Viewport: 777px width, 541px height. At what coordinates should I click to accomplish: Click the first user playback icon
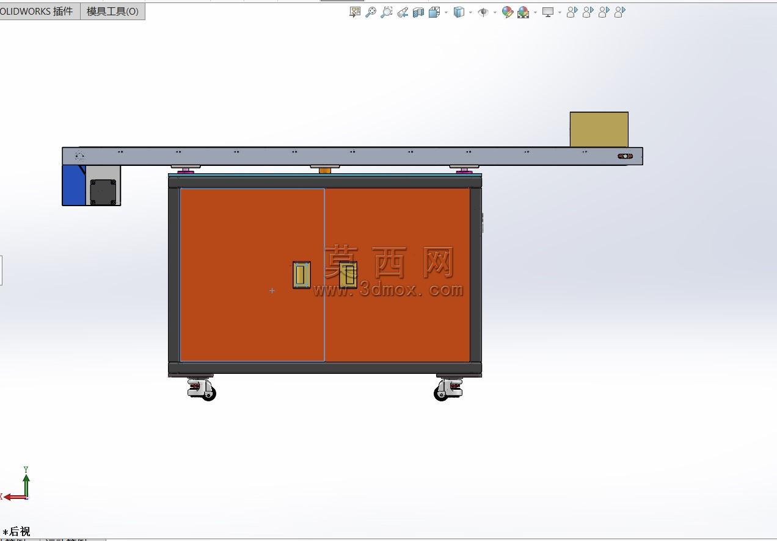click(x=572, y=12)
